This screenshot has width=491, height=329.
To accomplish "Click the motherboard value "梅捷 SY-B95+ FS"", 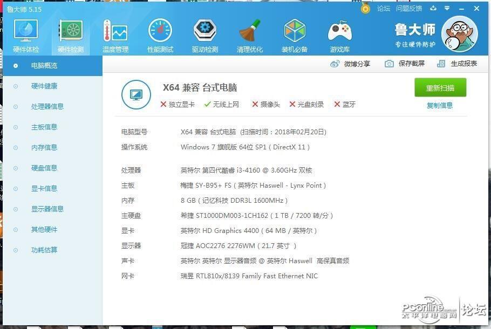I will click(x=206, y=186).
